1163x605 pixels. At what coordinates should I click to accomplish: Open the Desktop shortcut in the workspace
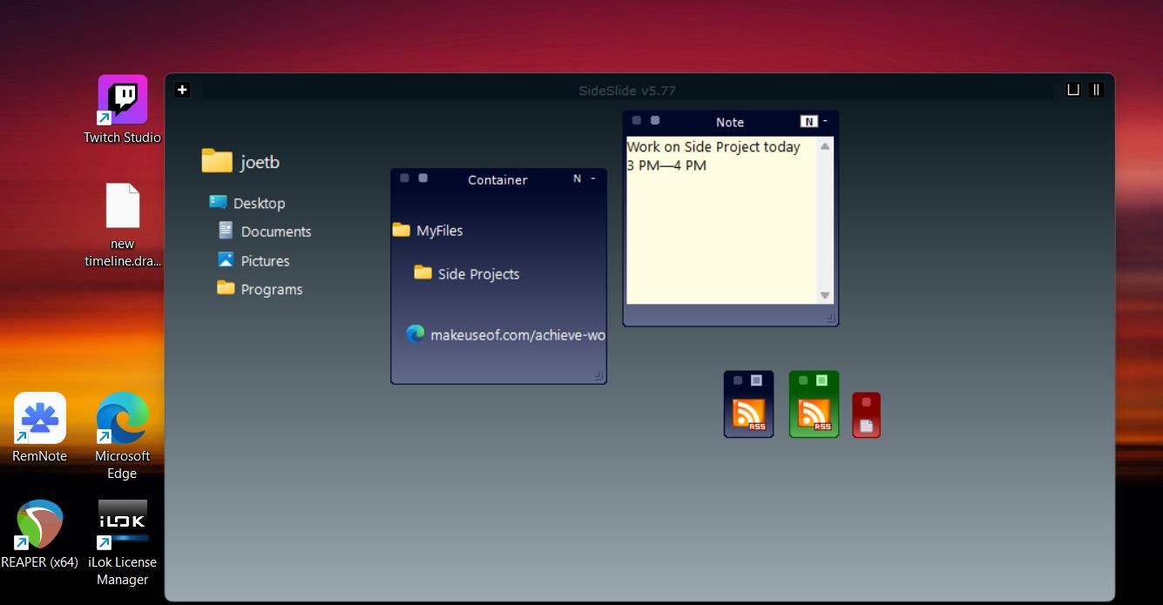point(259,203)
